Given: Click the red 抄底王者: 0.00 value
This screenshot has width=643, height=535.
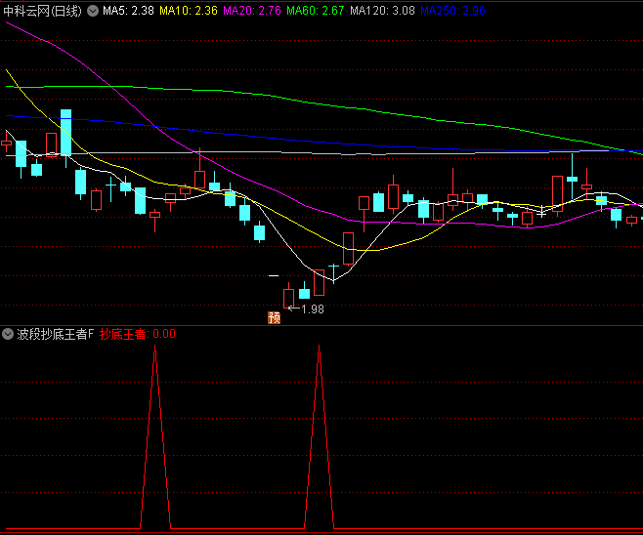Looking at the screenshot, I should click(x=138, y=334).
